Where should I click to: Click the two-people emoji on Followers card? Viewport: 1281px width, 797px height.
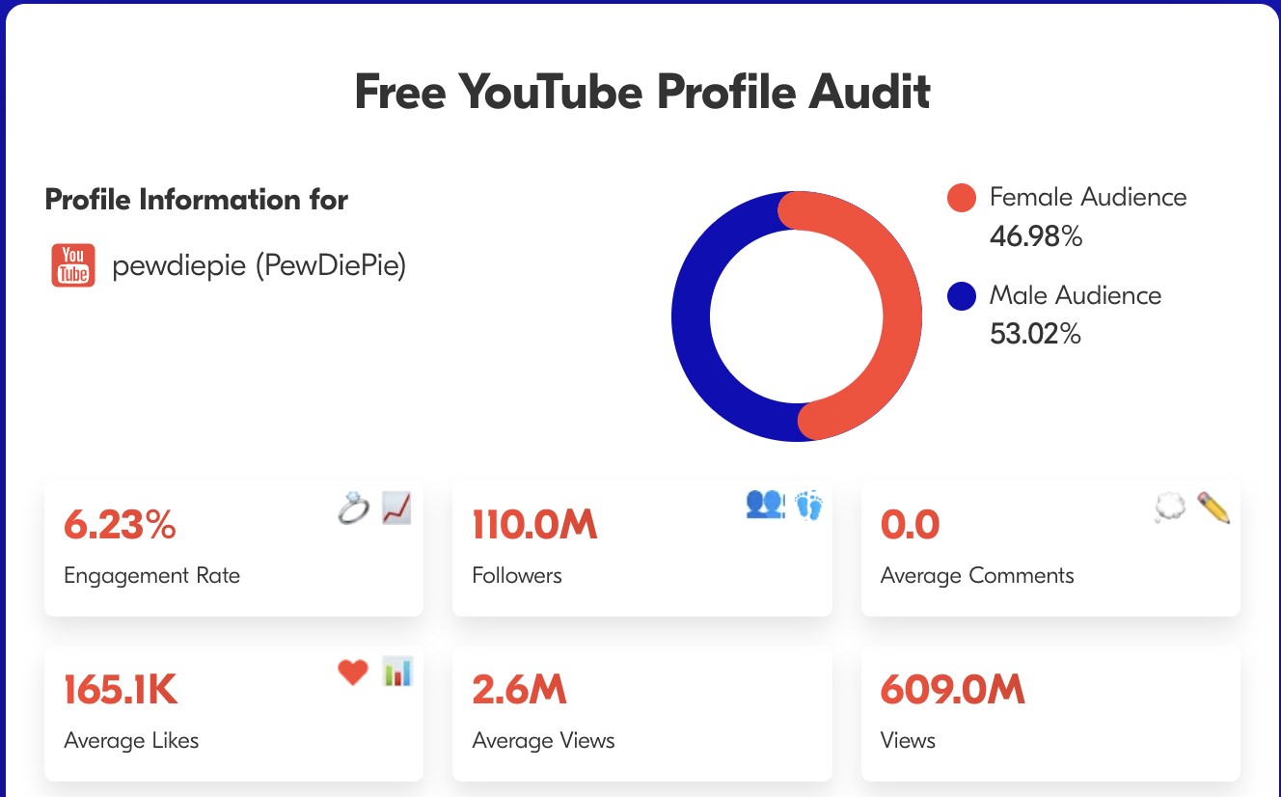(x=766, y=505)
